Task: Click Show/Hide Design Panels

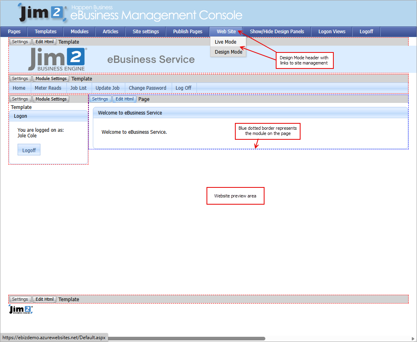Action: pos(277,31)
